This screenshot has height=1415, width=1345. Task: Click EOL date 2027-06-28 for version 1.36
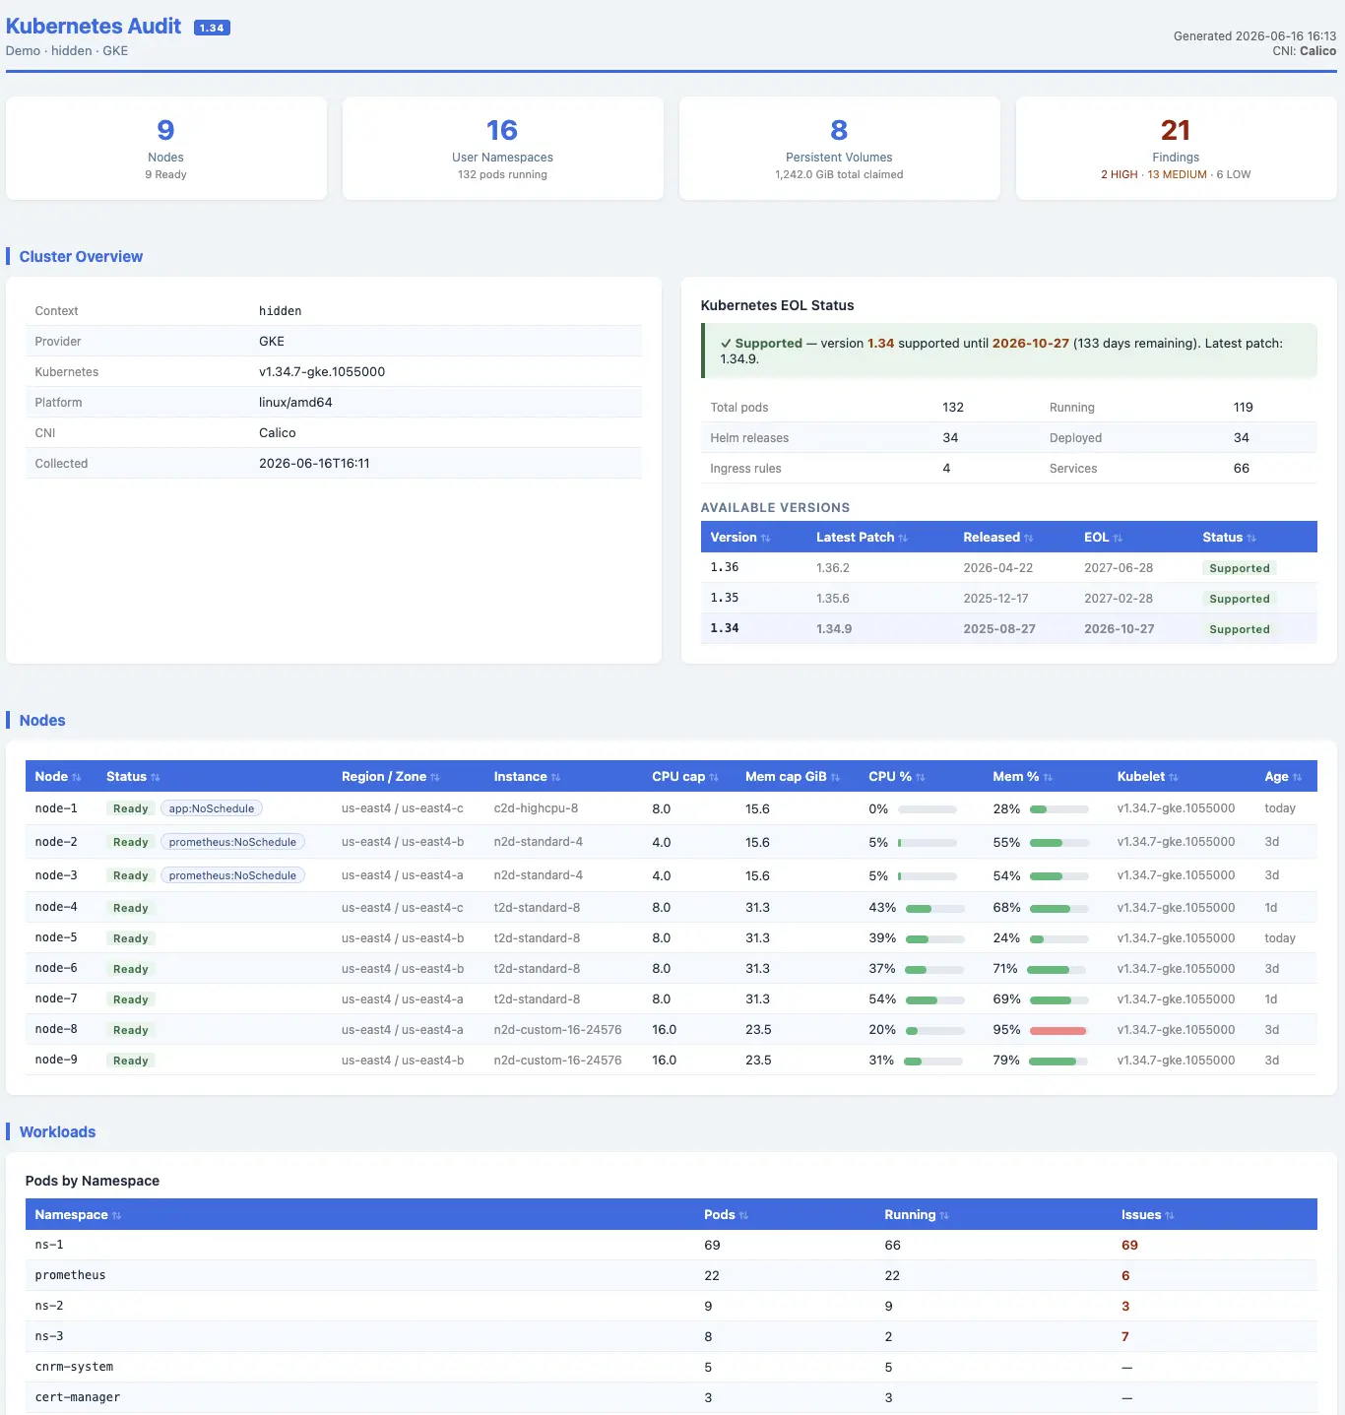coord(1119,568)
